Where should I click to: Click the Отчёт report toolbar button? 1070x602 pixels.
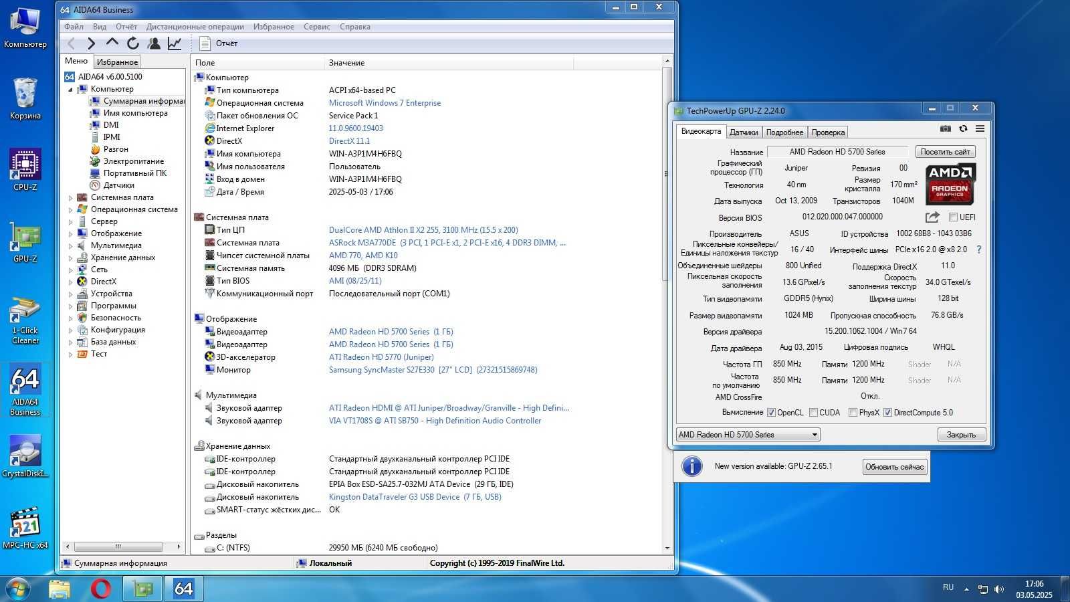(x=219, y=43)
